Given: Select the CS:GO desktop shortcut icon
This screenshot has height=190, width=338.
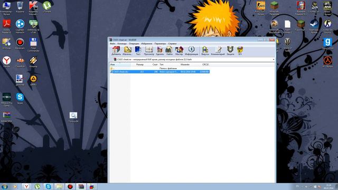Looking at the screenshot, I should pyautogui.click(x=261, y=8).
